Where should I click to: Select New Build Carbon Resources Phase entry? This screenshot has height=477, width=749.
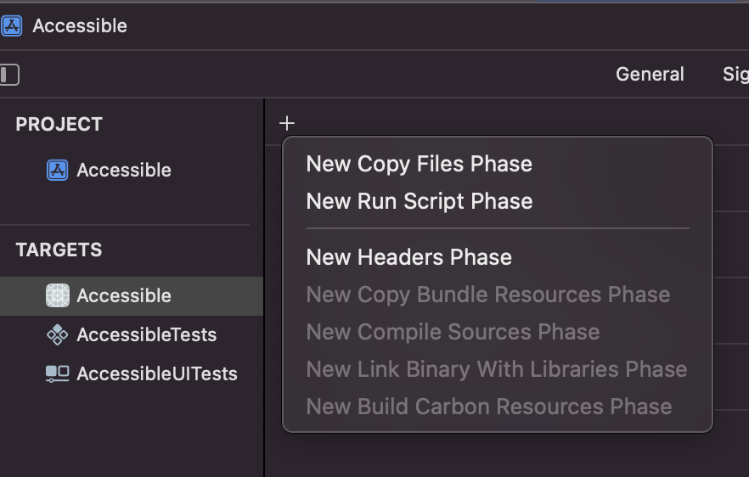488,407
